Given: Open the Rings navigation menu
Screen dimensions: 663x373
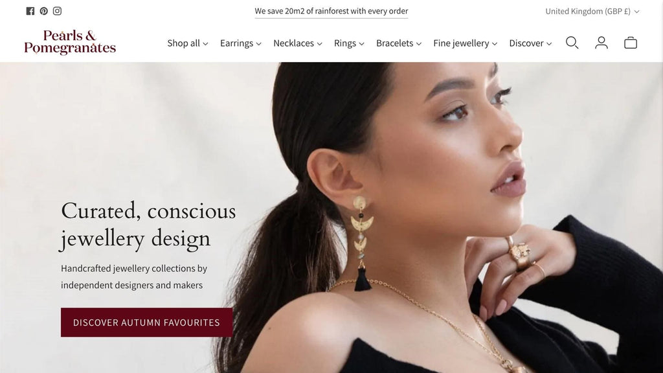Looking at the screenshot, I should point(349,43).
